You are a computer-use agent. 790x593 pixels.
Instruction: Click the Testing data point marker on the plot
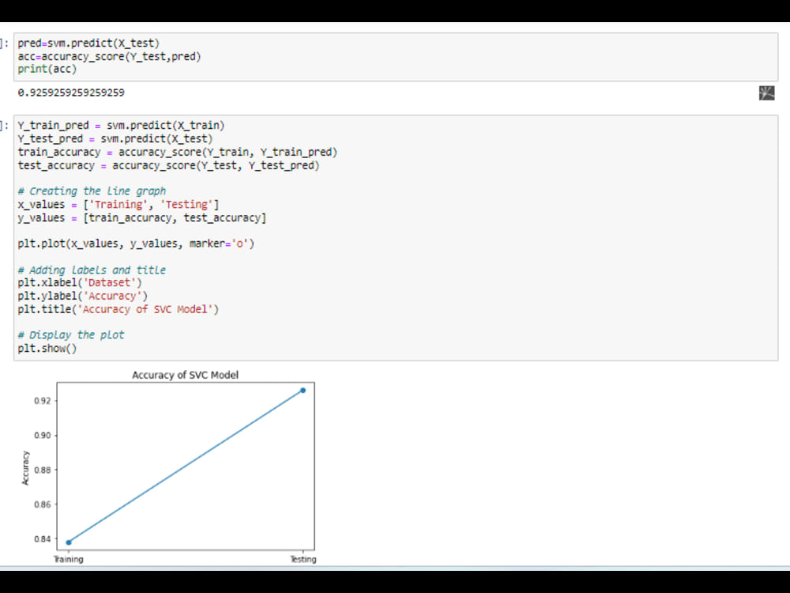303,391
